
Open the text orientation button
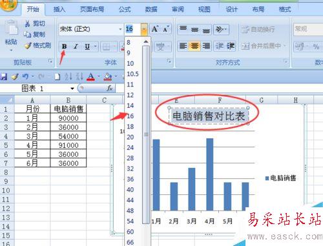point(221,29)
